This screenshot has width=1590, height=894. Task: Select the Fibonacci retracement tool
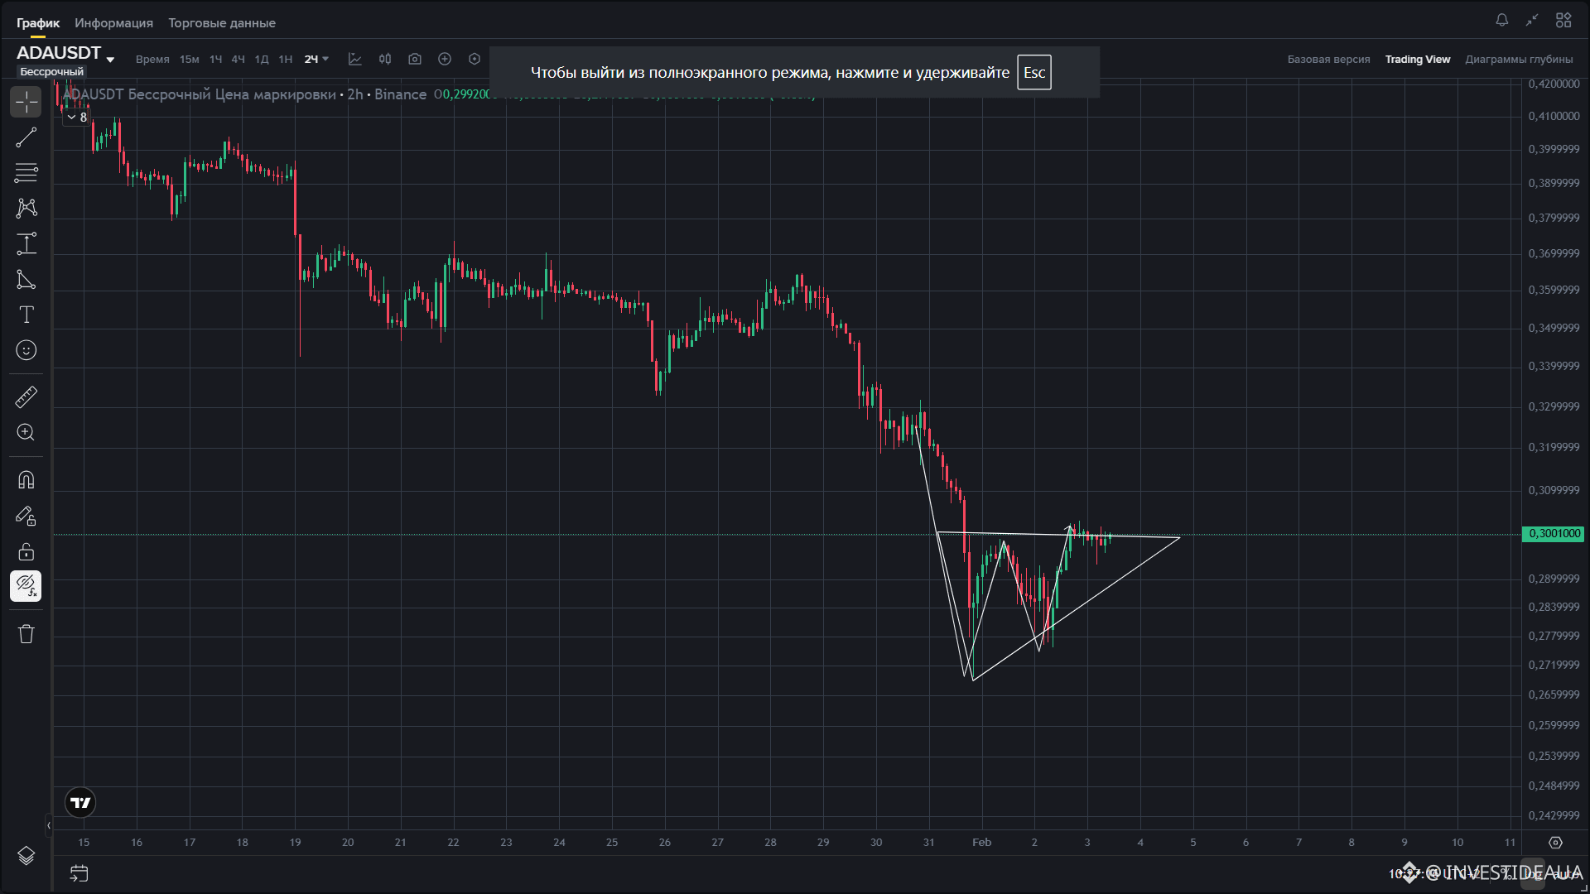point(26,173)
